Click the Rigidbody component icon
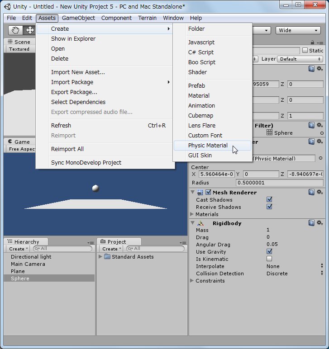The image size is (329, 349). (x=200, y=223)
